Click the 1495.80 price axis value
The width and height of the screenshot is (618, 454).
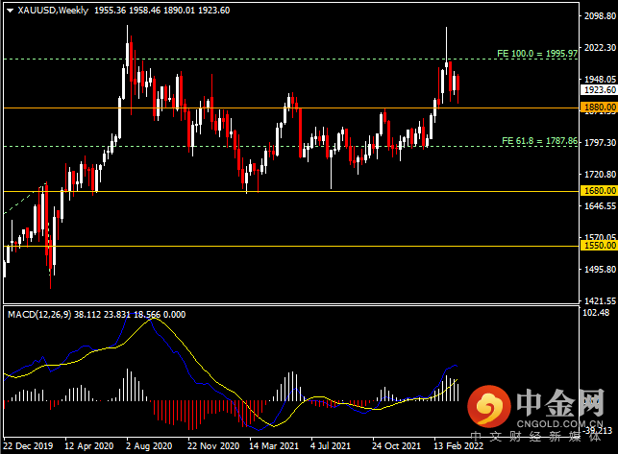pyautogui.click(x=600, y=270)
